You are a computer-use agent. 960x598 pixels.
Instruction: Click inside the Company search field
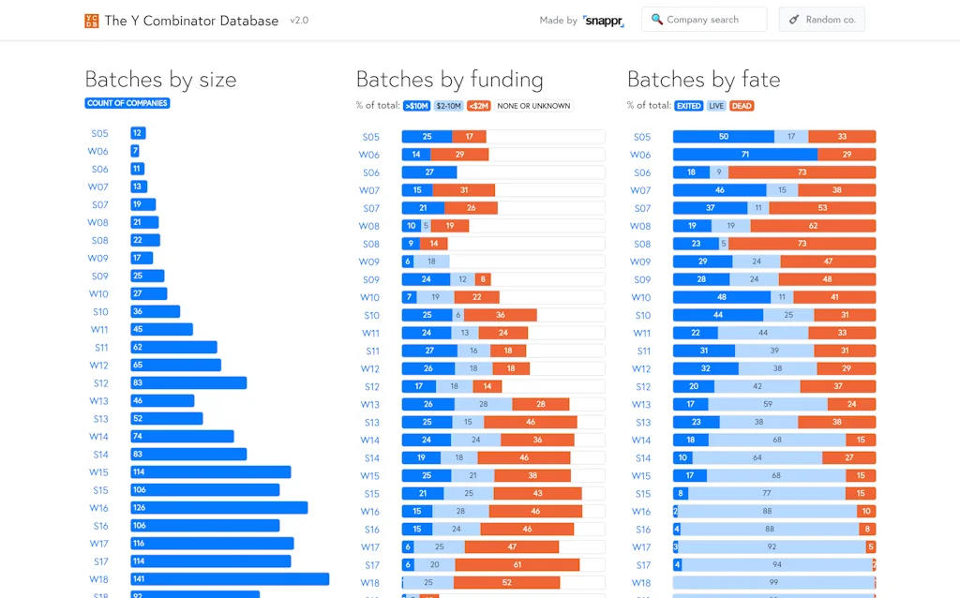(708, 19)
